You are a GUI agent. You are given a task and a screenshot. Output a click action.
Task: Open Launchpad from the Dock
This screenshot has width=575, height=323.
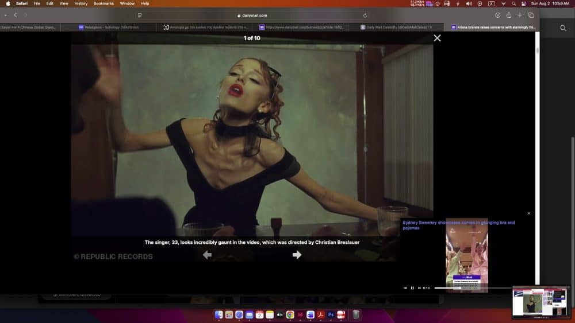(x=229, y=314)
